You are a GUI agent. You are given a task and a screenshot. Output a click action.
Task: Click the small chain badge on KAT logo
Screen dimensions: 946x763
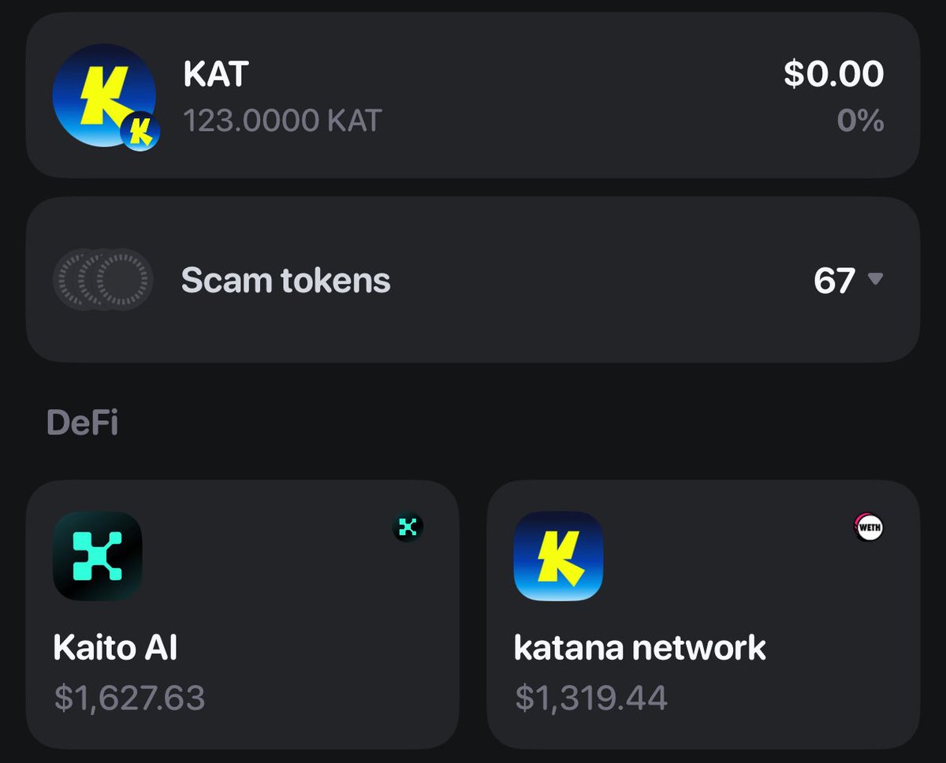(x=140, y=132)
